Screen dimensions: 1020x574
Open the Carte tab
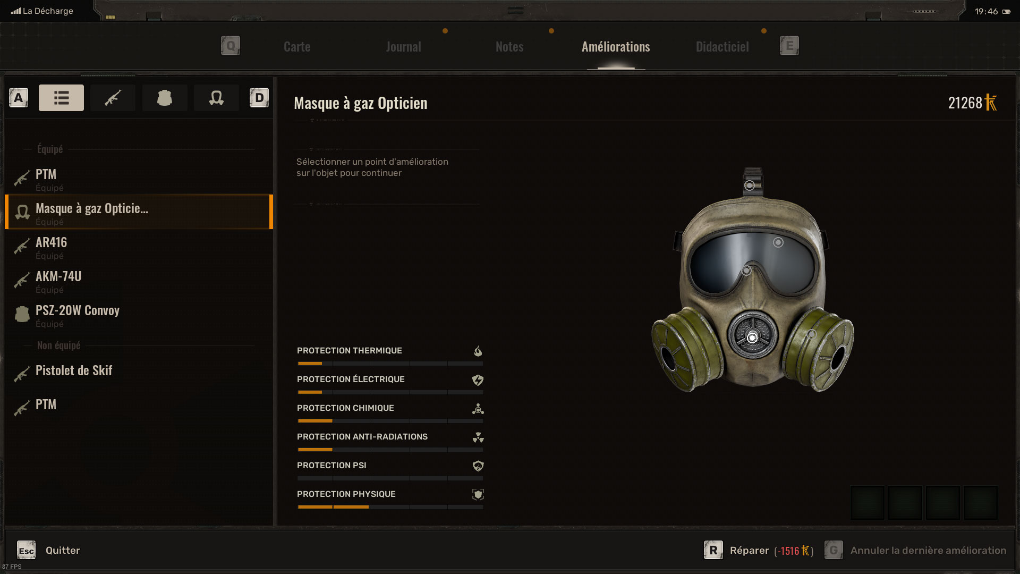297,47
